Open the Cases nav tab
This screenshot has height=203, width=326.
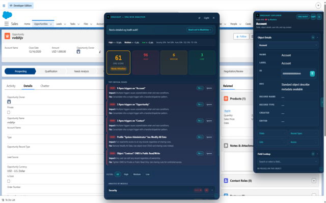(248, 24)
